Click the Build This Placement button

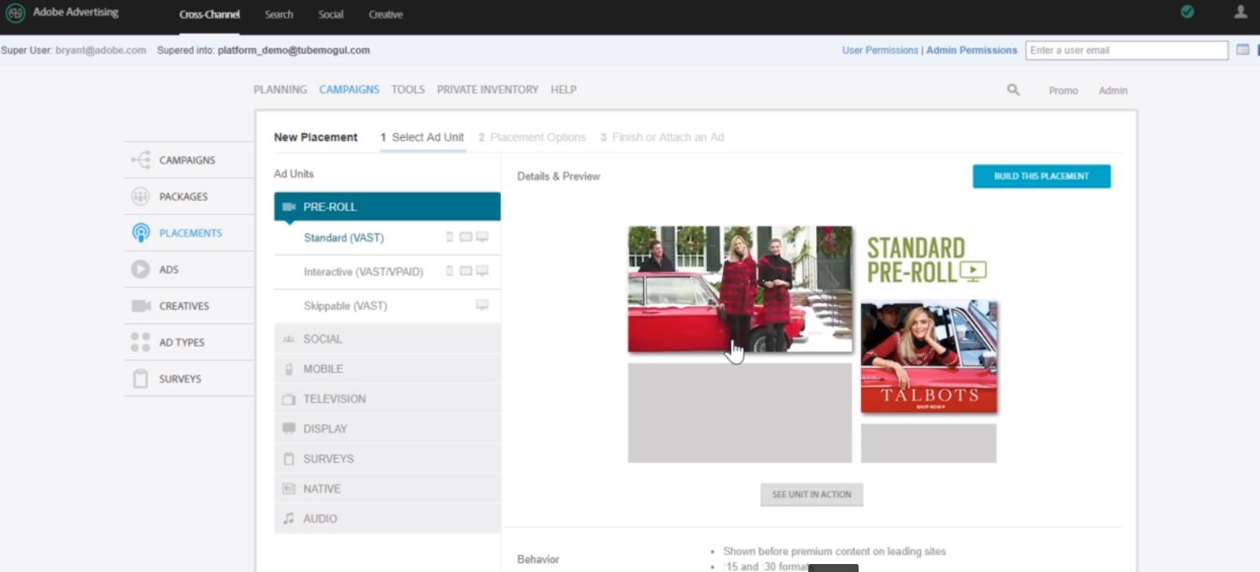[x=1041, y=176]
